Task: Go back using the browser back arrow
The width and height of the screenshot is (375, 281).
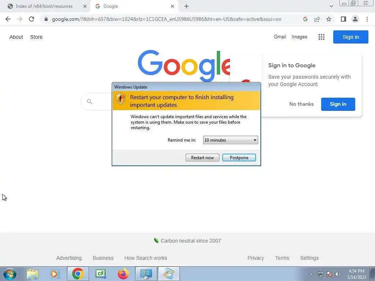Action: 8,19
